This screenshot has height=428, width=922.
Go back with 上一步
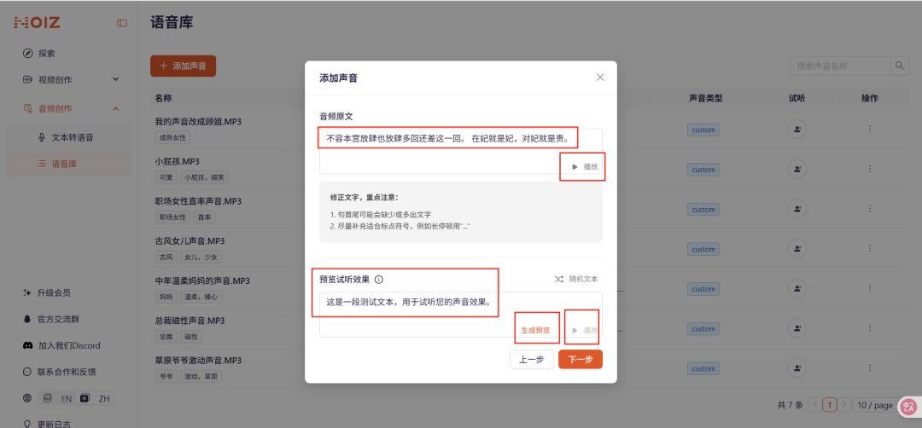[531, 359]
